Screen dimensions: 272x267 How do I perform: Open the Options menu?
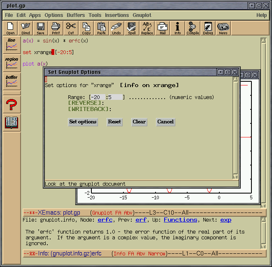[54, 15]
